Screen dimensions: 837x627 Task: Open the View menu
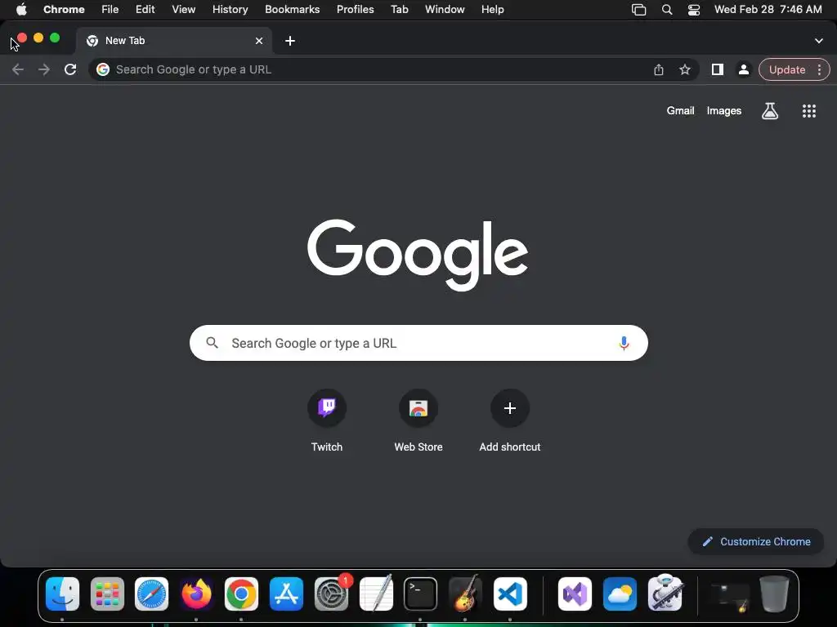click(x=183, y=10)
